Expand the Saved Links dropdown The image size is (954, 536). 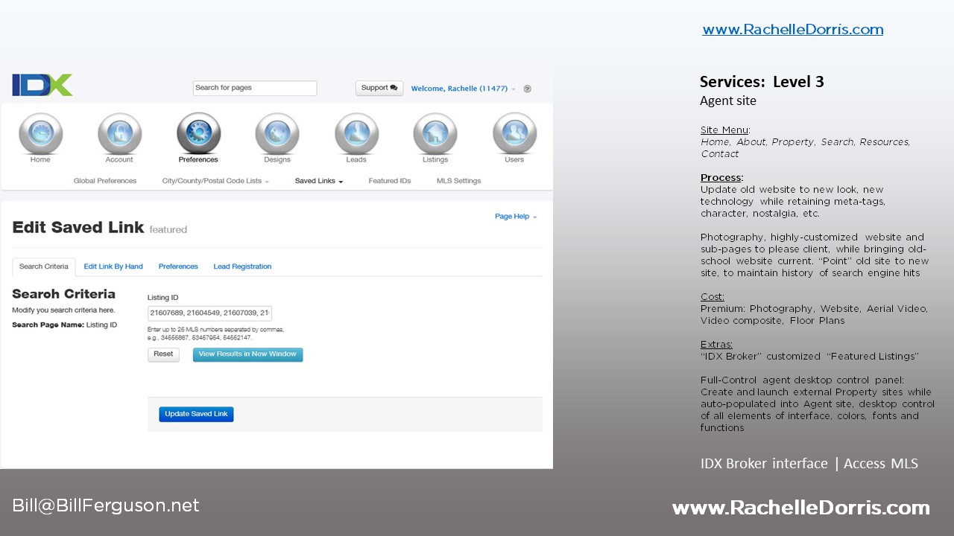319,181
